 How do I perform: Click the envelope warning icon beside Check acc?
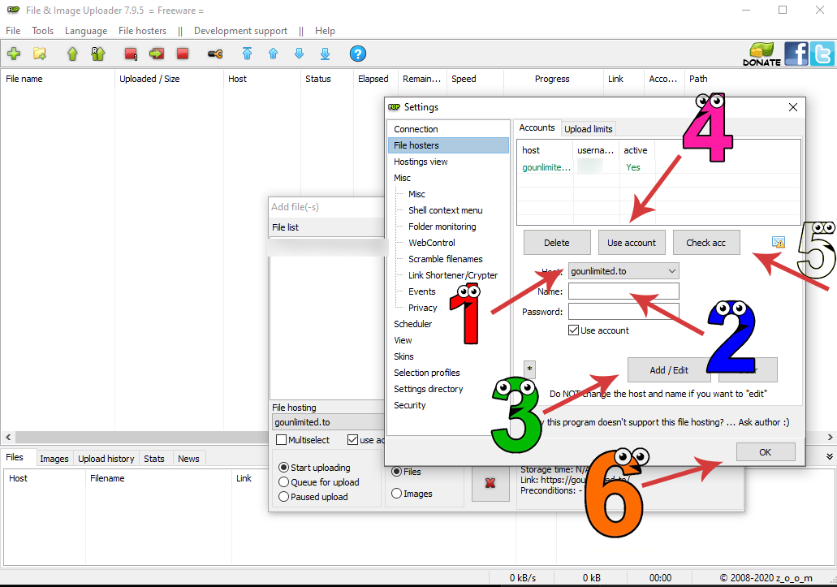point(779,242)
